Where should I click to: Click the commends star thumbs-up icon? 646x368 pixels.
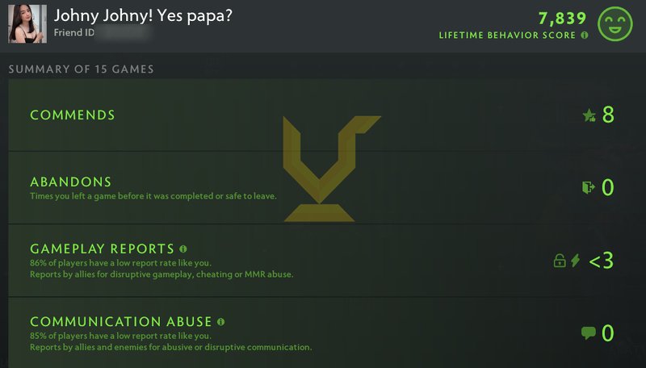click(589, 115)
